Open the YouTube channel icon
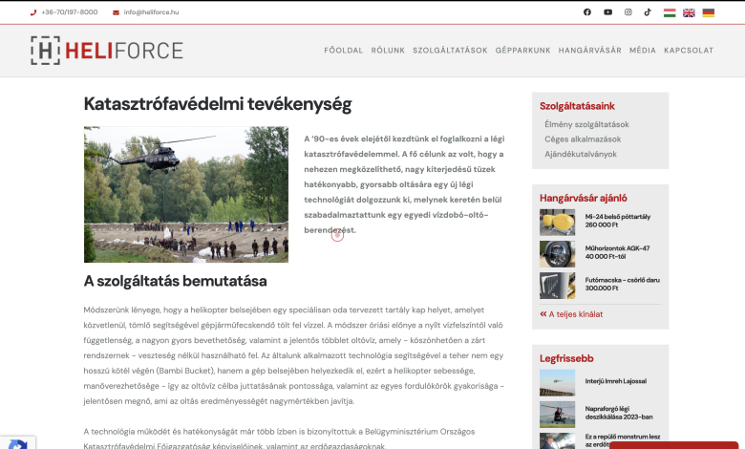This screenshot has height=449, width=745. tap(607, 12)
